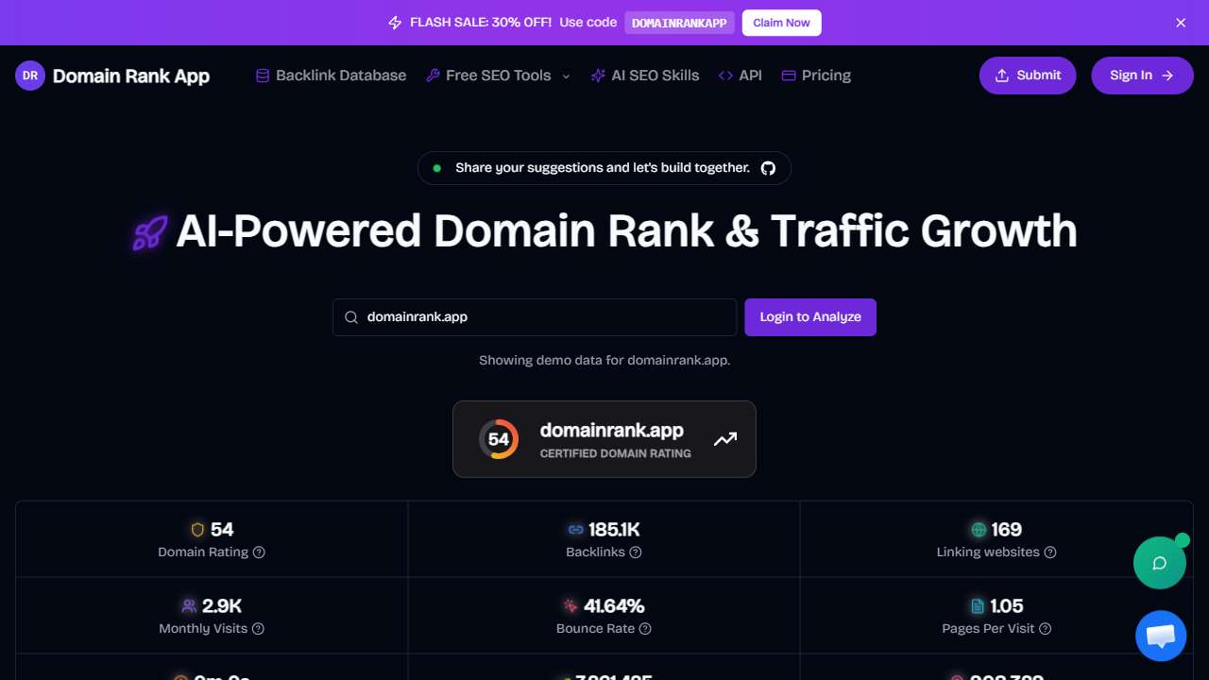Screen dimensions: 1209x680
Task: Select Pricing in the navigation bar
Action: pyautogui.click(x=816, y=75)
